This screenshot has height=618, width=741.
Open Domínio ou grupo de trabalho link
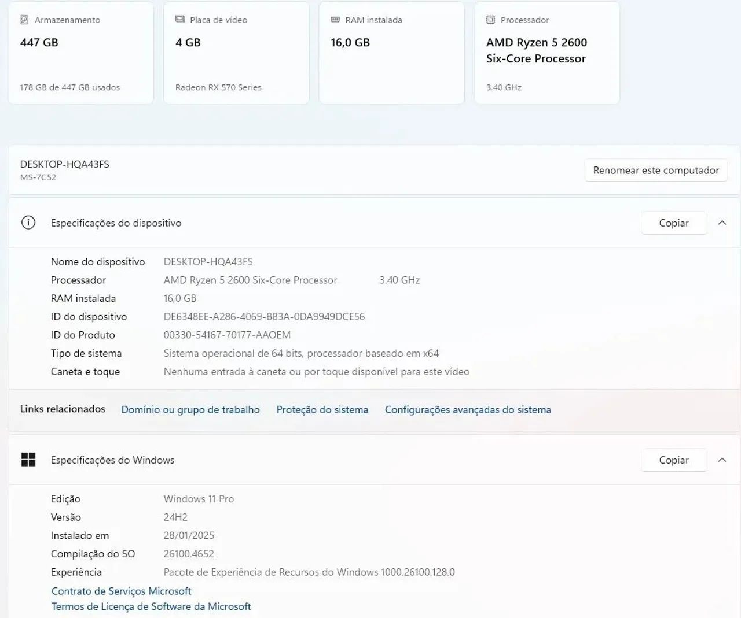click(190, 409)
